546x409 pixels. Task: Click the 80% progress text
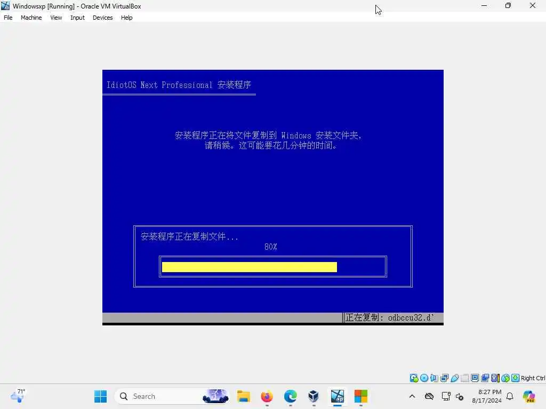pyautogui.click(x=270, y=247)
